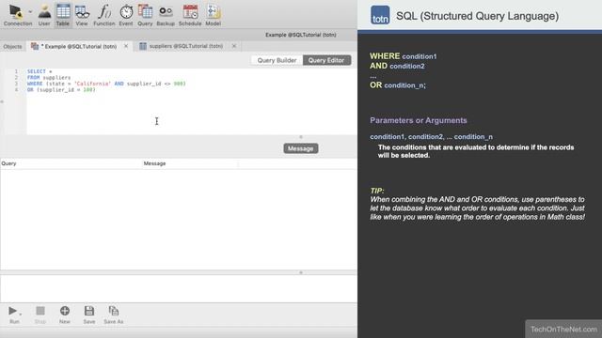Close the suppliers @SQLTutorial tab
The image size is (602, 338).
tap(234, 46)
